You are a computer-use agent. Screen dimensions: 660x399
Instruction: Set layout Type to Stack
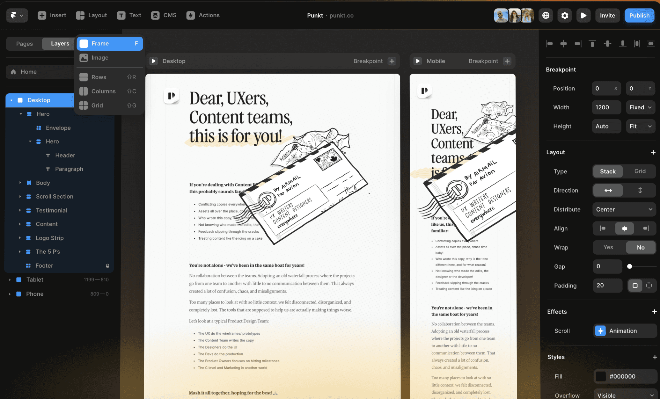pyautogui.click(x=608, y=171)
